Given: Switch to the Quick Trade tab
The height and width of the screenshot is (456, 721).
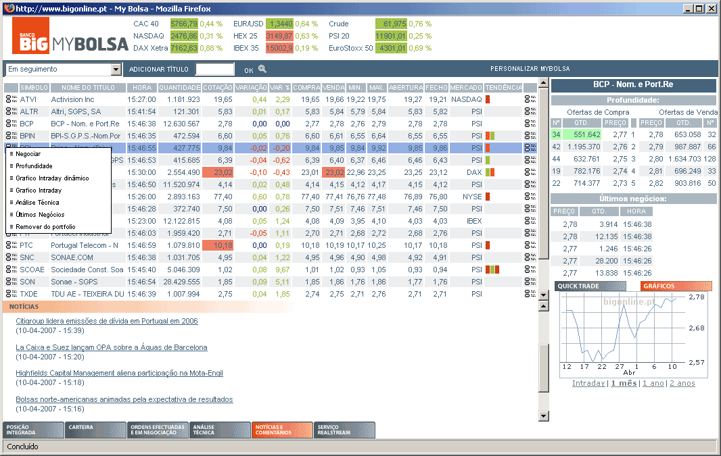Looking at the screenshot, I should tap(590, 286).
